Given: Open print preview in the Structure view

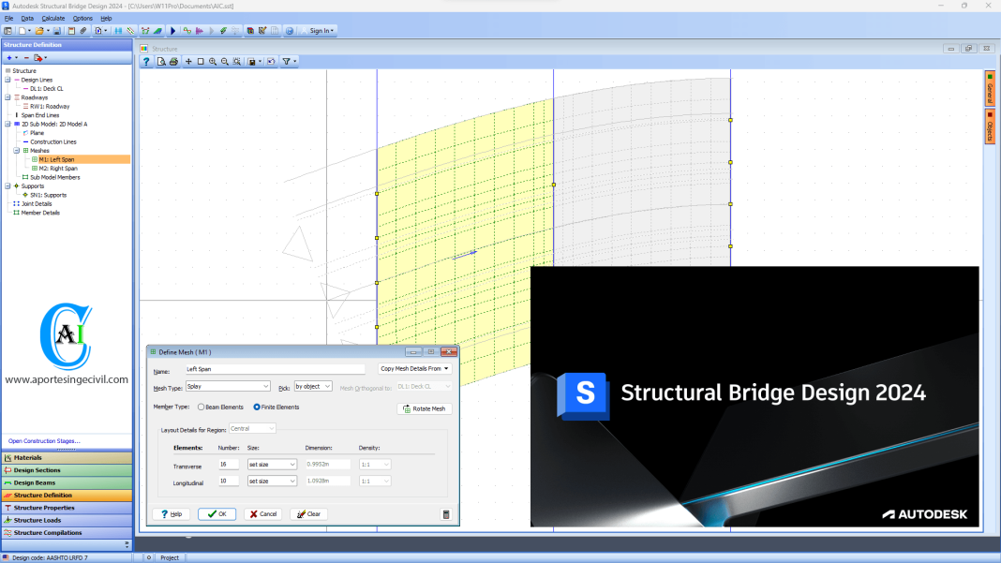Looking at the screenshot, I should (162, 62).
